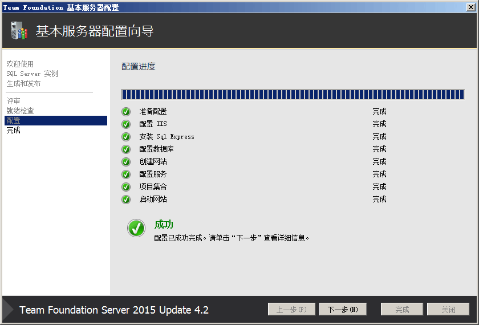This screenshot has height=325, width=479.
Task: Click the window title bar text
Action: [x=61, y=7]
